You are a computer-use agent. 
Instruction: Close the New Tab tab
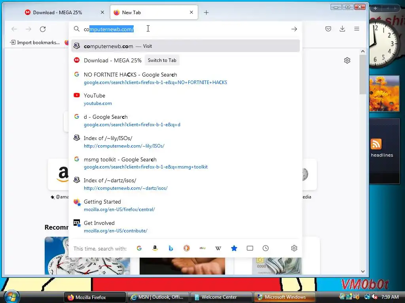[x=191, y=12]
